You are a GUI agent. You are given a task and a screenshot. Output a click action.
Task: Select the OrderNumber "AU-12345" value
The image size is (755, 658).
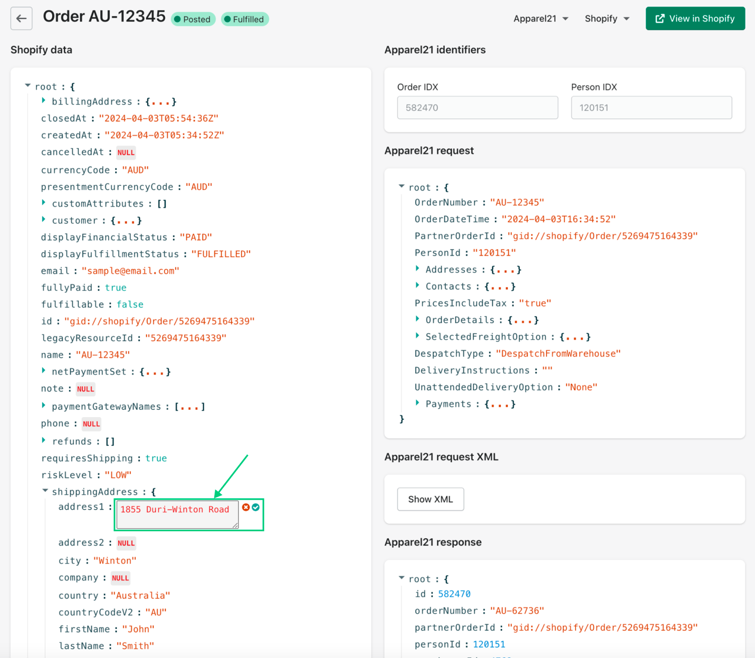[517, 202]
